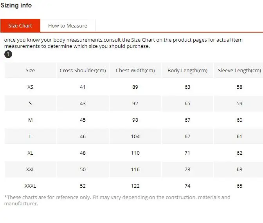Click the Body Length(cm) column header
This screenshot has height=223, width=263.
point(187,70)
